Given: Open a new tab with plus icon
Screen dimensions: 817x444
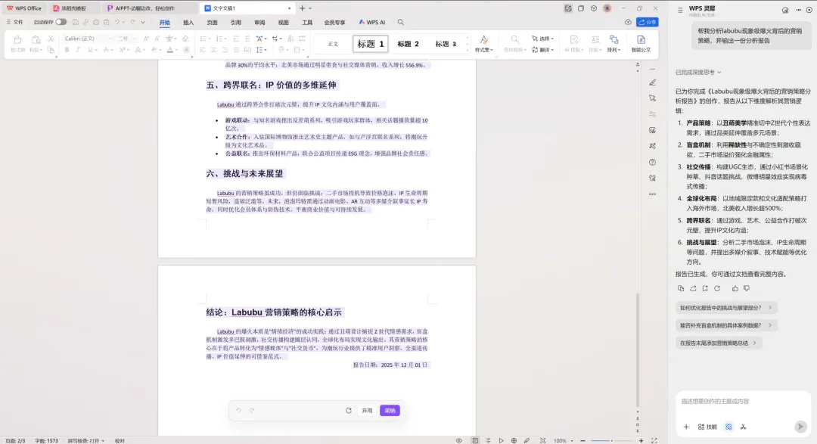Looking at the screenshot, I should pos(302,8).
